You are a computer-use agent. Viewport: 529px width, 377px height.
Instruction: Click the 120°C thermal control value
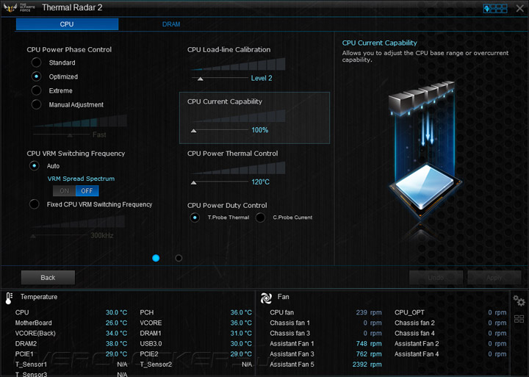coord(260,182)
